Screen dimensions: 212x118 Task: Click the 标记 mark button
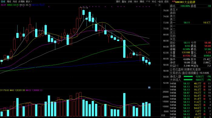(x=154, y=2)
